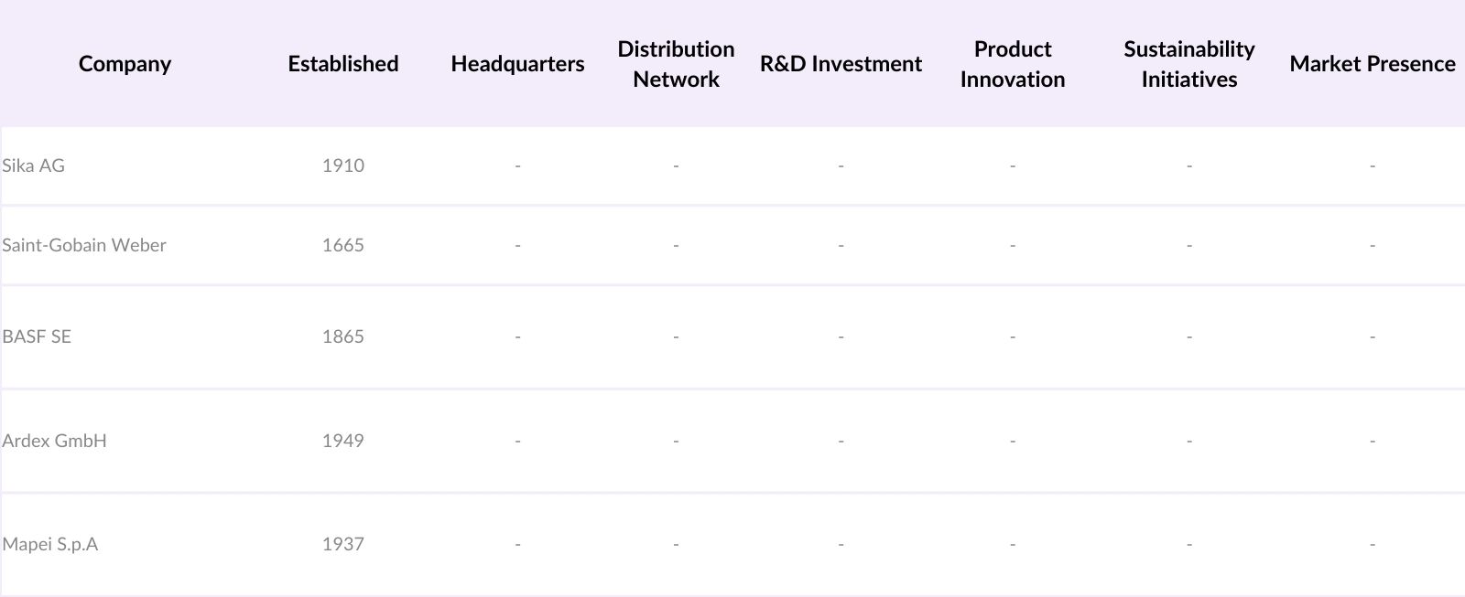Click the Mapei S.p.A company name
This screenshot has width=1465, height=597.
tap(50, 544)
